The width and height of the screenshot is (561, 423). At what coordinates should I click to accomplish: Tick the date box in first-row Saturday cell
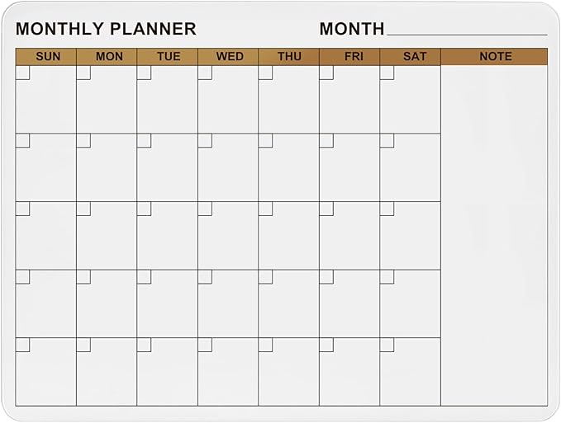point(387,73)
